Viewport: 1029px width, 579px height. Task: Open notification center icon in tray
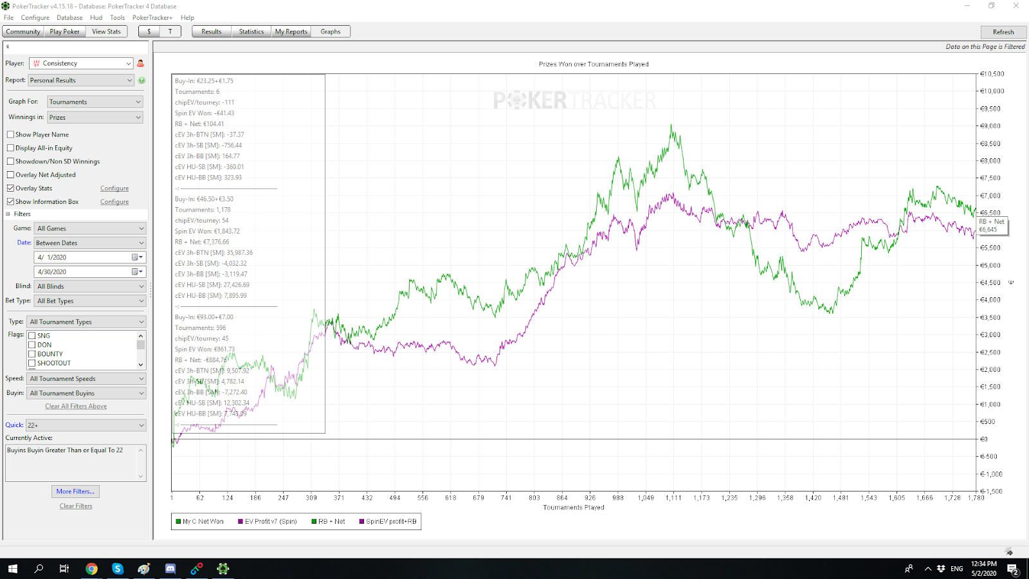coord(1012,569)
